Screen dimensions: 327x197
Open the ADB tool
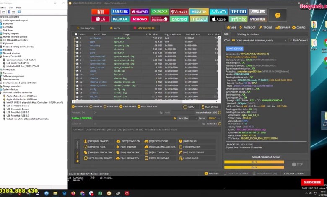(x=233, y=27)
